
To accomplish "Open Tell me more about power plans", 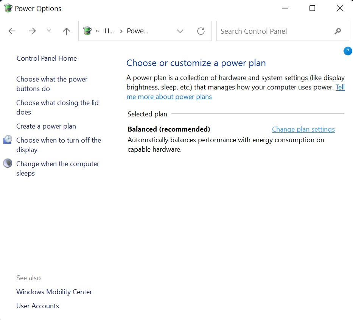I will point(169,96).
